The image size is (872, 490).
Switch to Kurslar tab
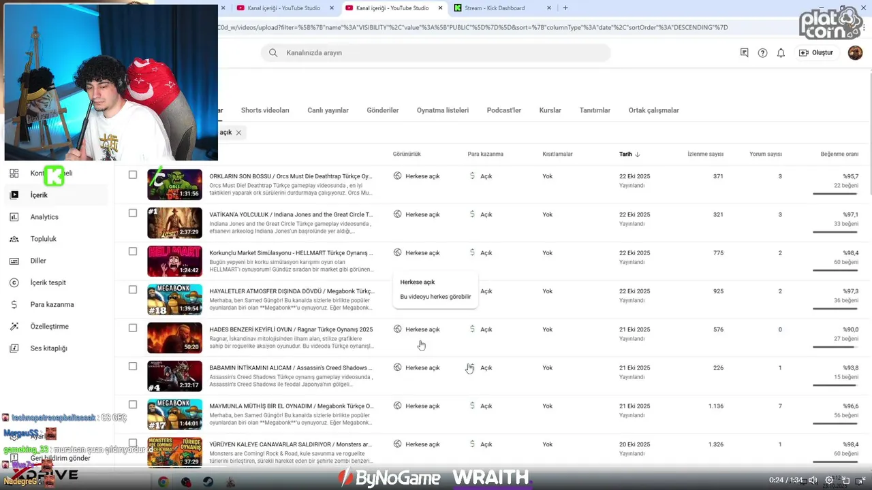click(550, 110)
